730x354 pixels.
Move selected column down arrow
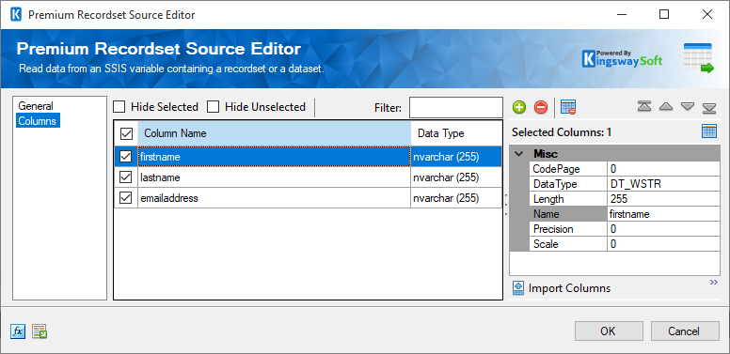(688, 106)
